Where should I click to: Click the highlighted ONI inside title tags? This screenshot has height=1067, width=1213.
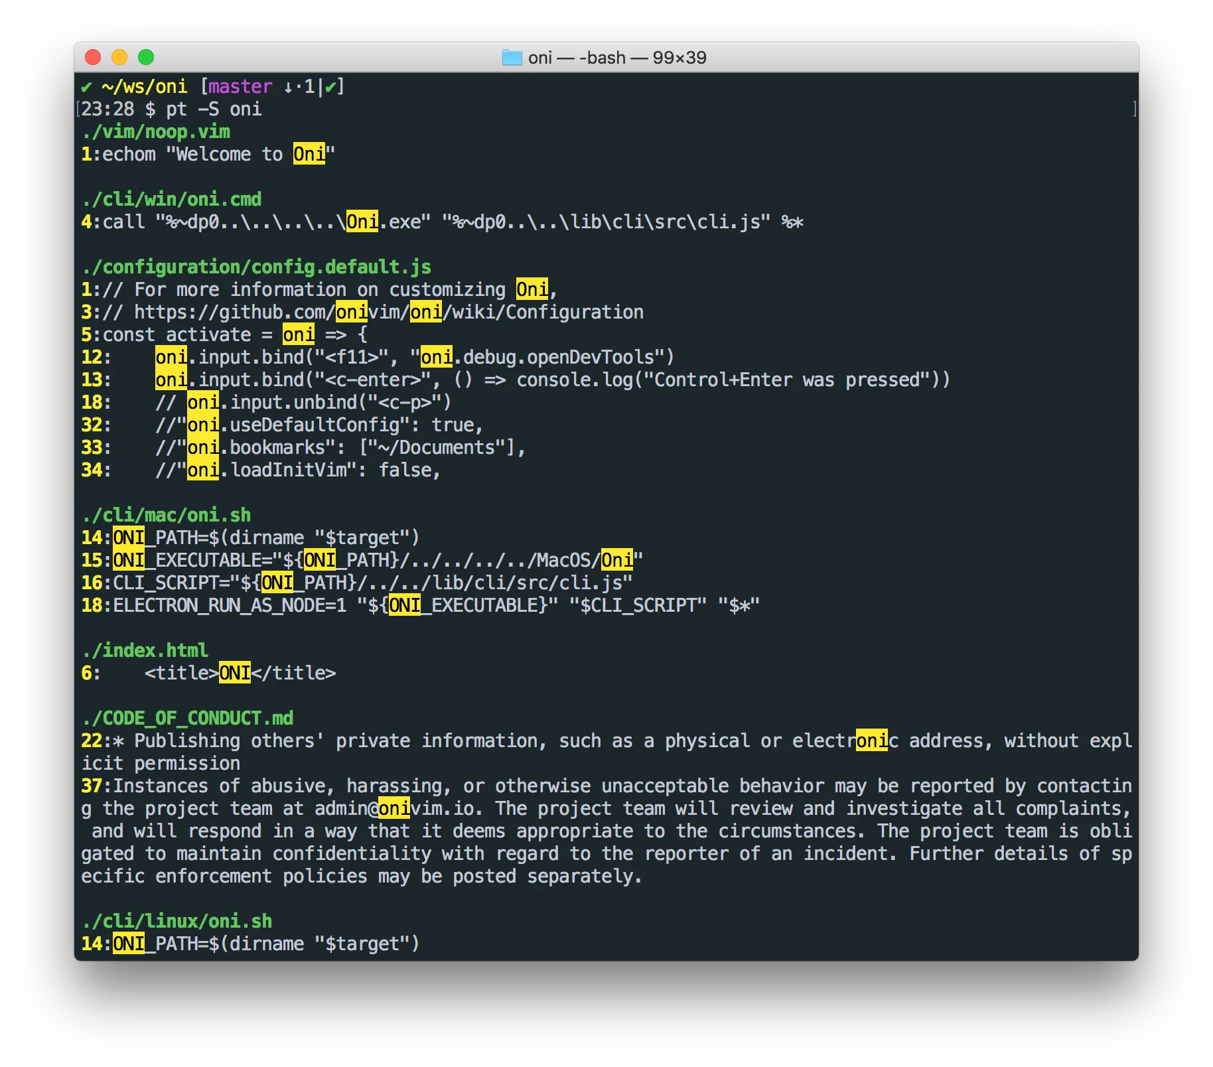235,674
